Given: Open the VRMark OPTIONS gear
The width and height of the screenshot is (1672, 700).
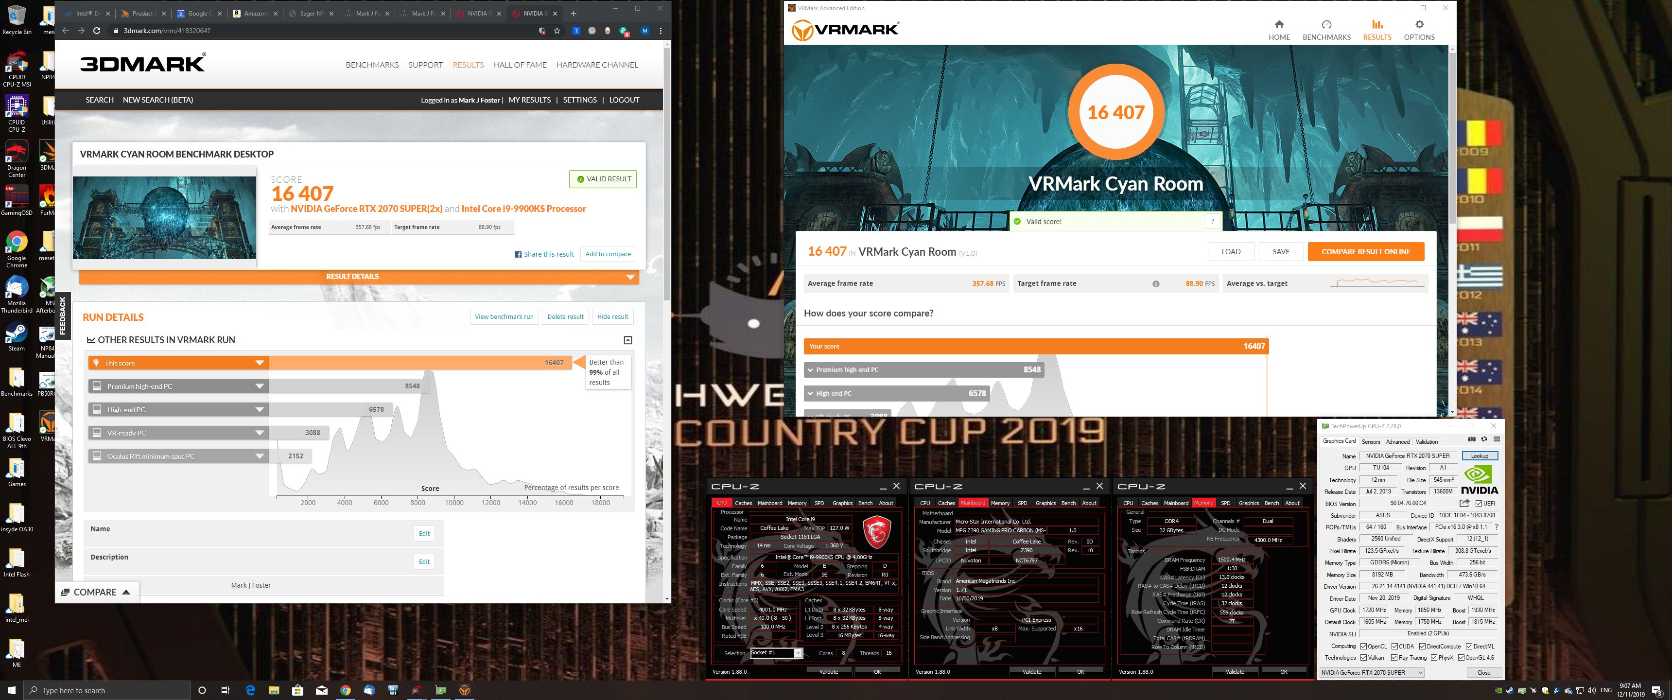Looking at the screenshot, I should 1419,30.
